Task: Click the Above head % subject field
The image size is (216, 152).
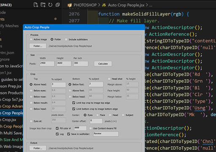Action: [x=59, y=84]
